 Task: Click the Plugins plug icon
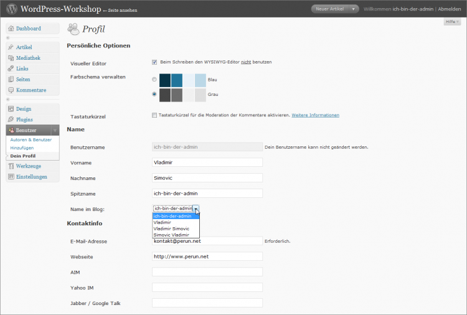click(11, 120)
